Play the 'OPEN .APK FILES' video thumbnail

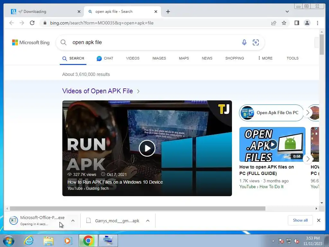point(272,144)
